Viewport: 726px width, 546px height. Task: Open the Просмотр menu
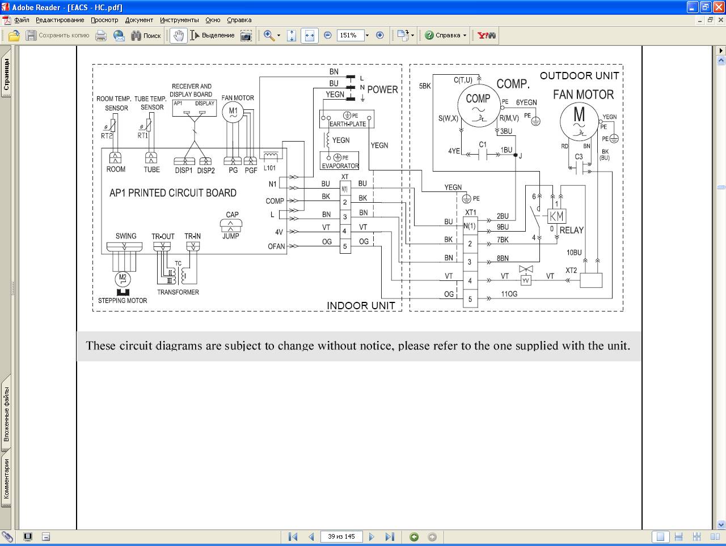tap(104, 20)
